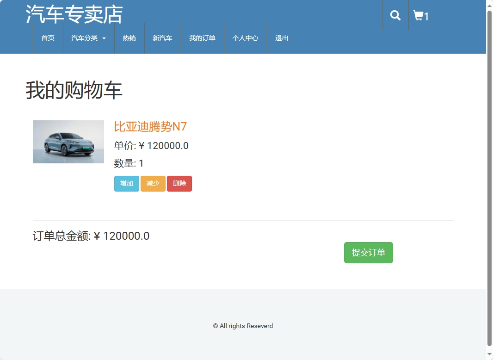Click the 比亚迪腾势N7 car thumbnail image
The height and width of the screenshot is (360, 493).
tap(68, 142)
